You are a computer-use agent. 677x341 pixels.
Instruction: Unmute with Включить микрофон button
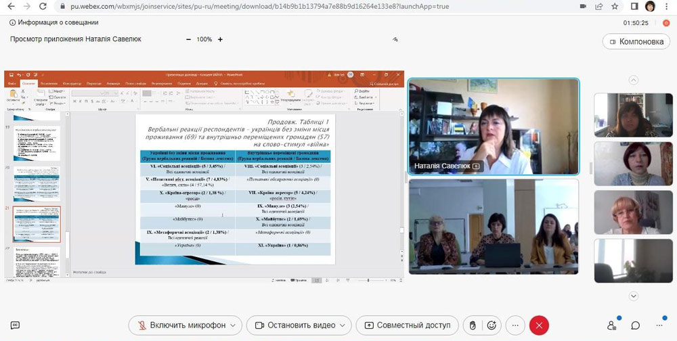coord(180,325)
